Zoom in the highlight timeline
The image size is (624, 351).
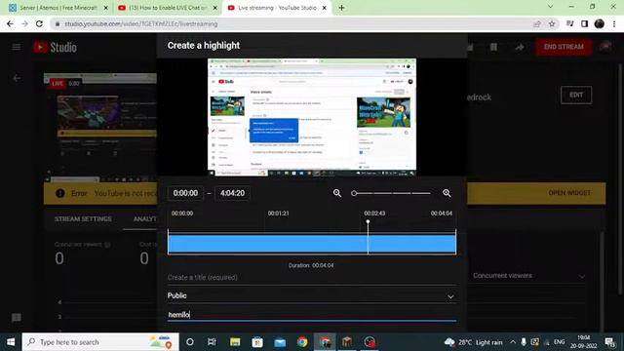tap(447, 193)
